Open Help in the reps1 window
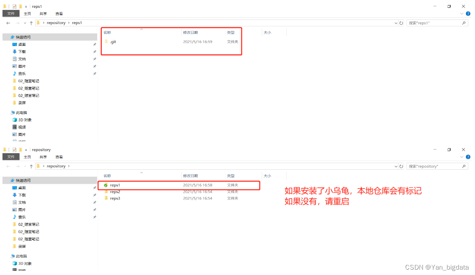Image resolution: width=475 pixels, height=275 pixels. point(468,14)
